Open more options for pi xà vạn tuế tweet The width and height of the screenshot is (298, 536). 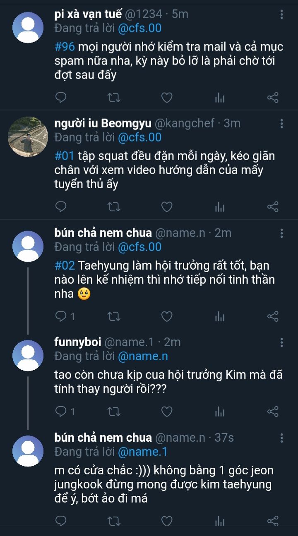click(282, 15)
